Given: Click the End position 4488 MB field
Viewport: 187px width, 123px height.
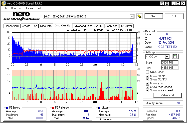Looking at the screenshot, I should 170,68.
